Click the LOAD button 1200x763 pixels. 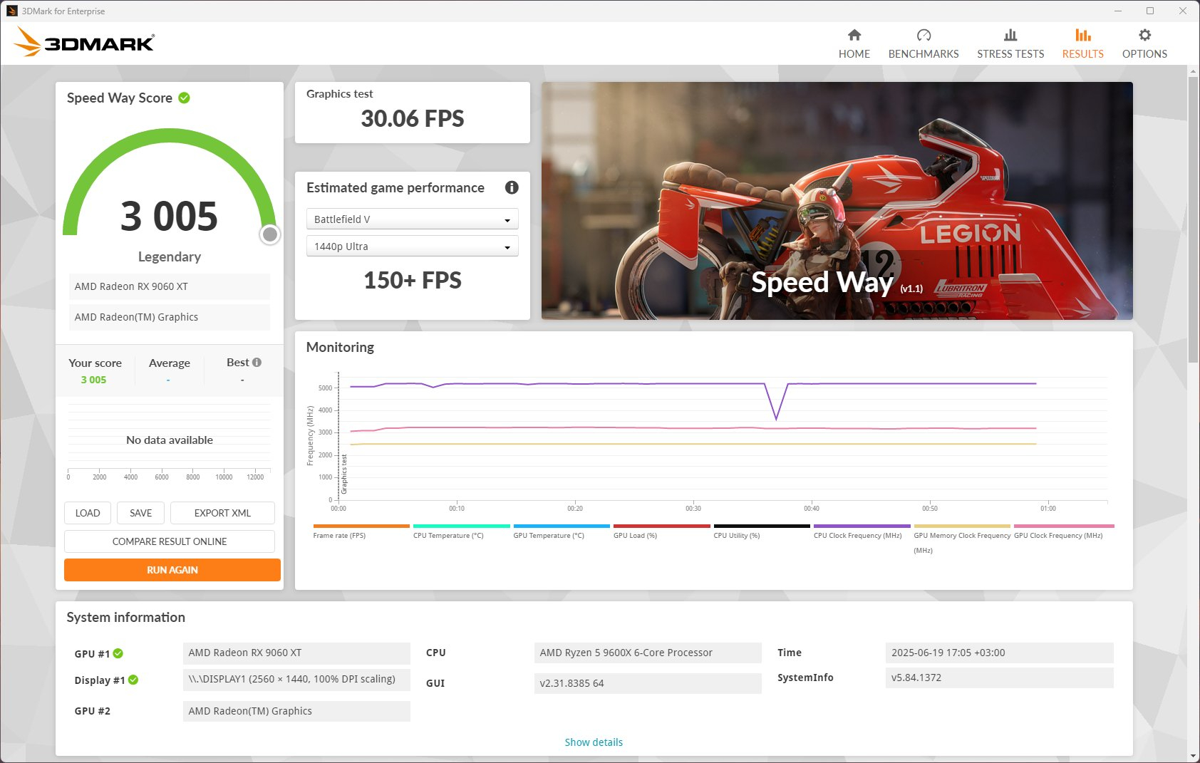(x=88, y=513)
